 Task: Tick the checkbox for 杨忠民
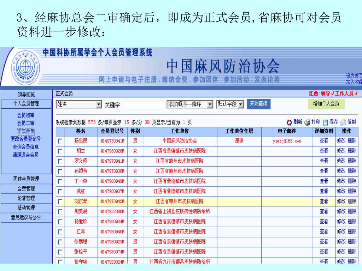[x=60, y=141]
